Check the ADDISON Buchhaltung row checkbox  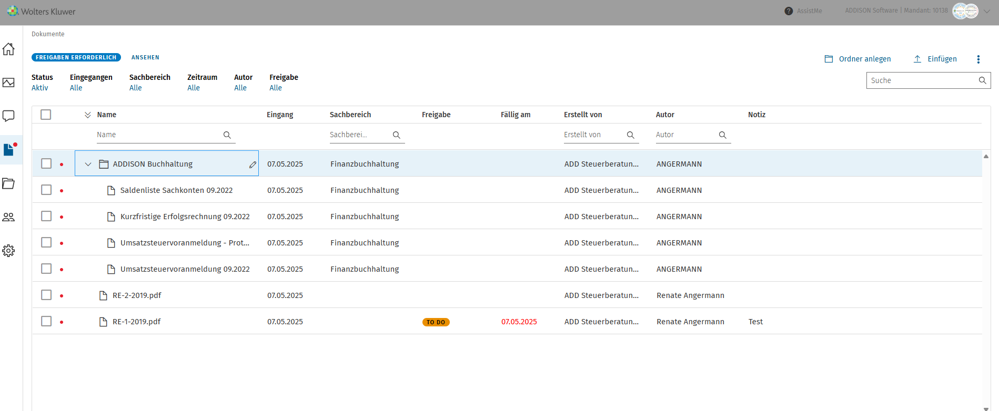click(46, 163)
